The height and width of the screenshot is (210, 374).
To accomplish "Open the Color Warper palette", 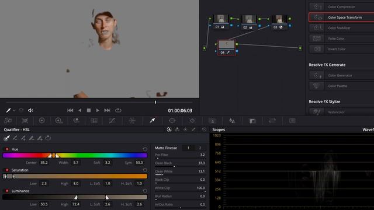I will pos(132,121).
